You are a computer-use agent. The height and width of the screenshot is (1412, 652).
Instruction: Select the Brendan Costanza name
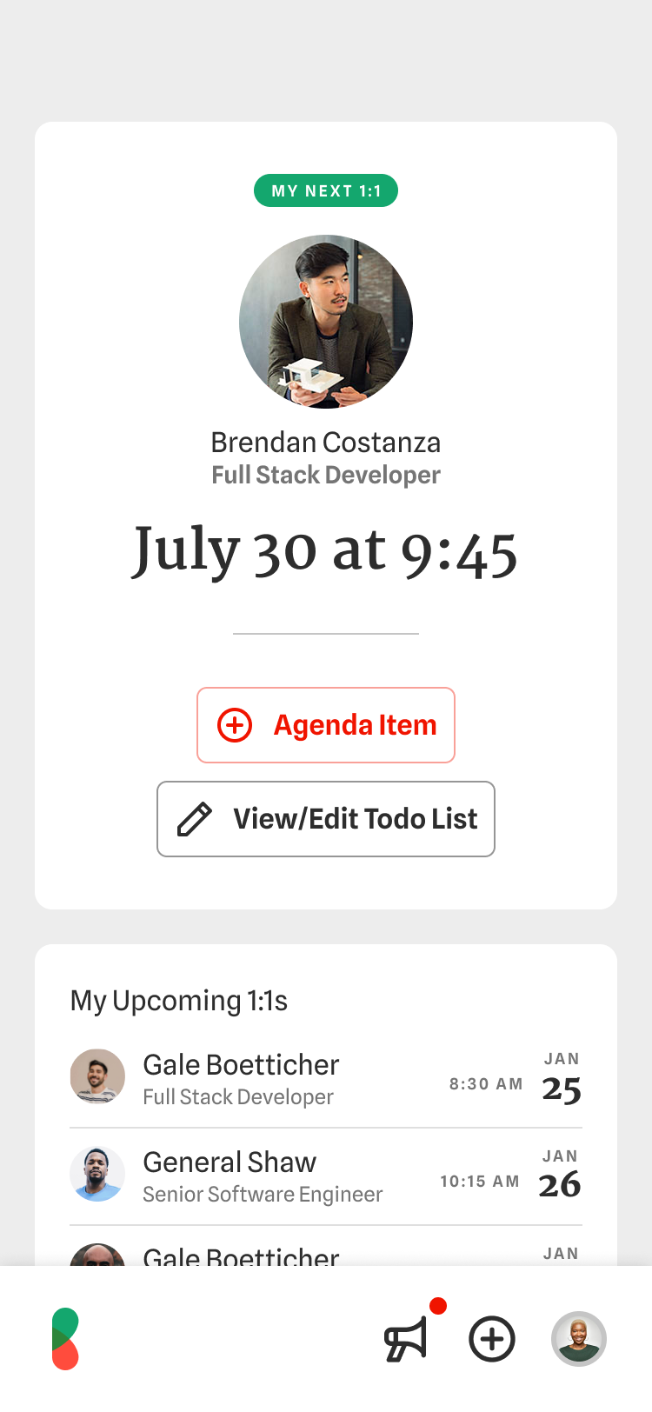click(326, 443)
